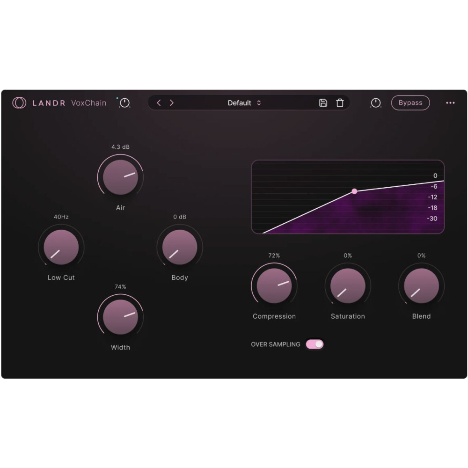468x468 pixels.
Task: Click the -12 label on compression graph
Action: (432, 197)
